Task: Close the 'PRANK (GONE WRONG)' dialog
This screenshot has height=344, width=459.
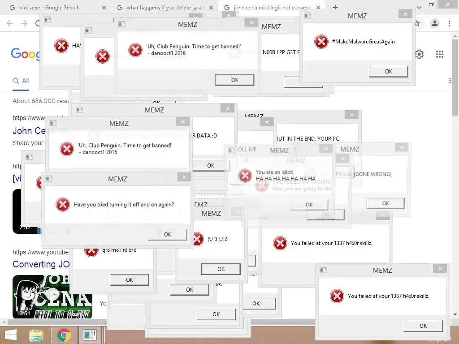Action: click(402, 147)
